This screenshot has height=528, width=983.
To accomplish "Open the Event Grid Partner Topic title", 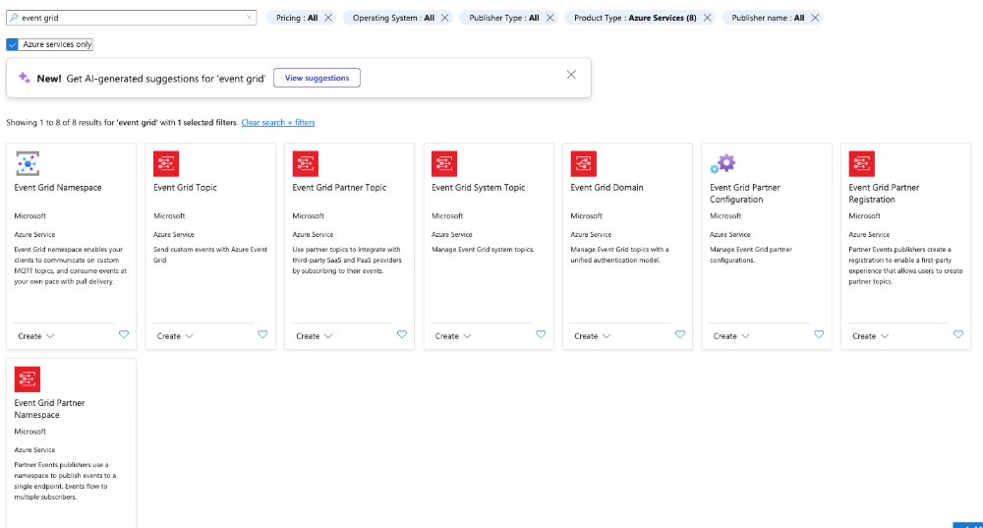I will 339,188.
